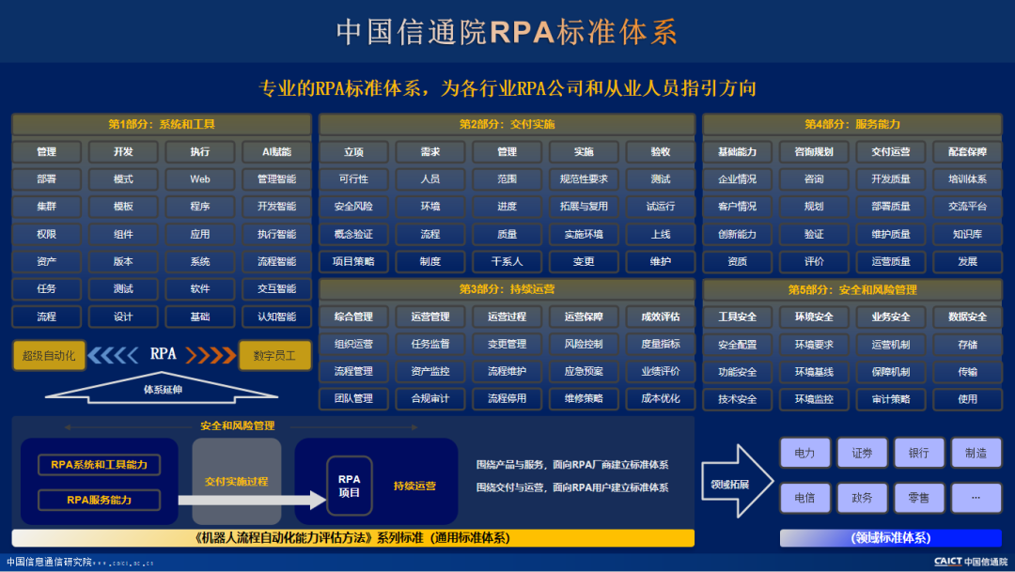Click the 体系延伸 upward arrow
Image resolution: width=1015 pixels, height=572 pixels.
click(x=161, y=386)
